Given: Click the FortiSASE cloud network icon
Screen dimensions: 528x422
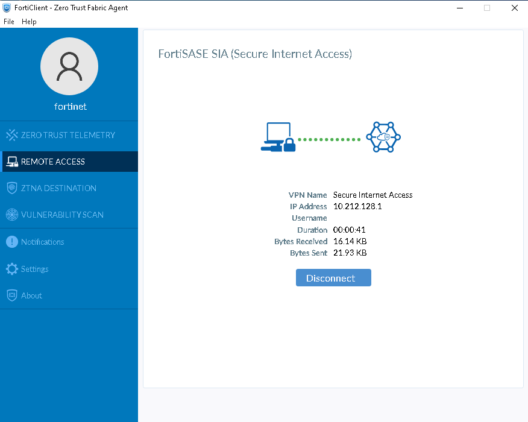Looking at the screenshot, I should [x=383, y=137].
